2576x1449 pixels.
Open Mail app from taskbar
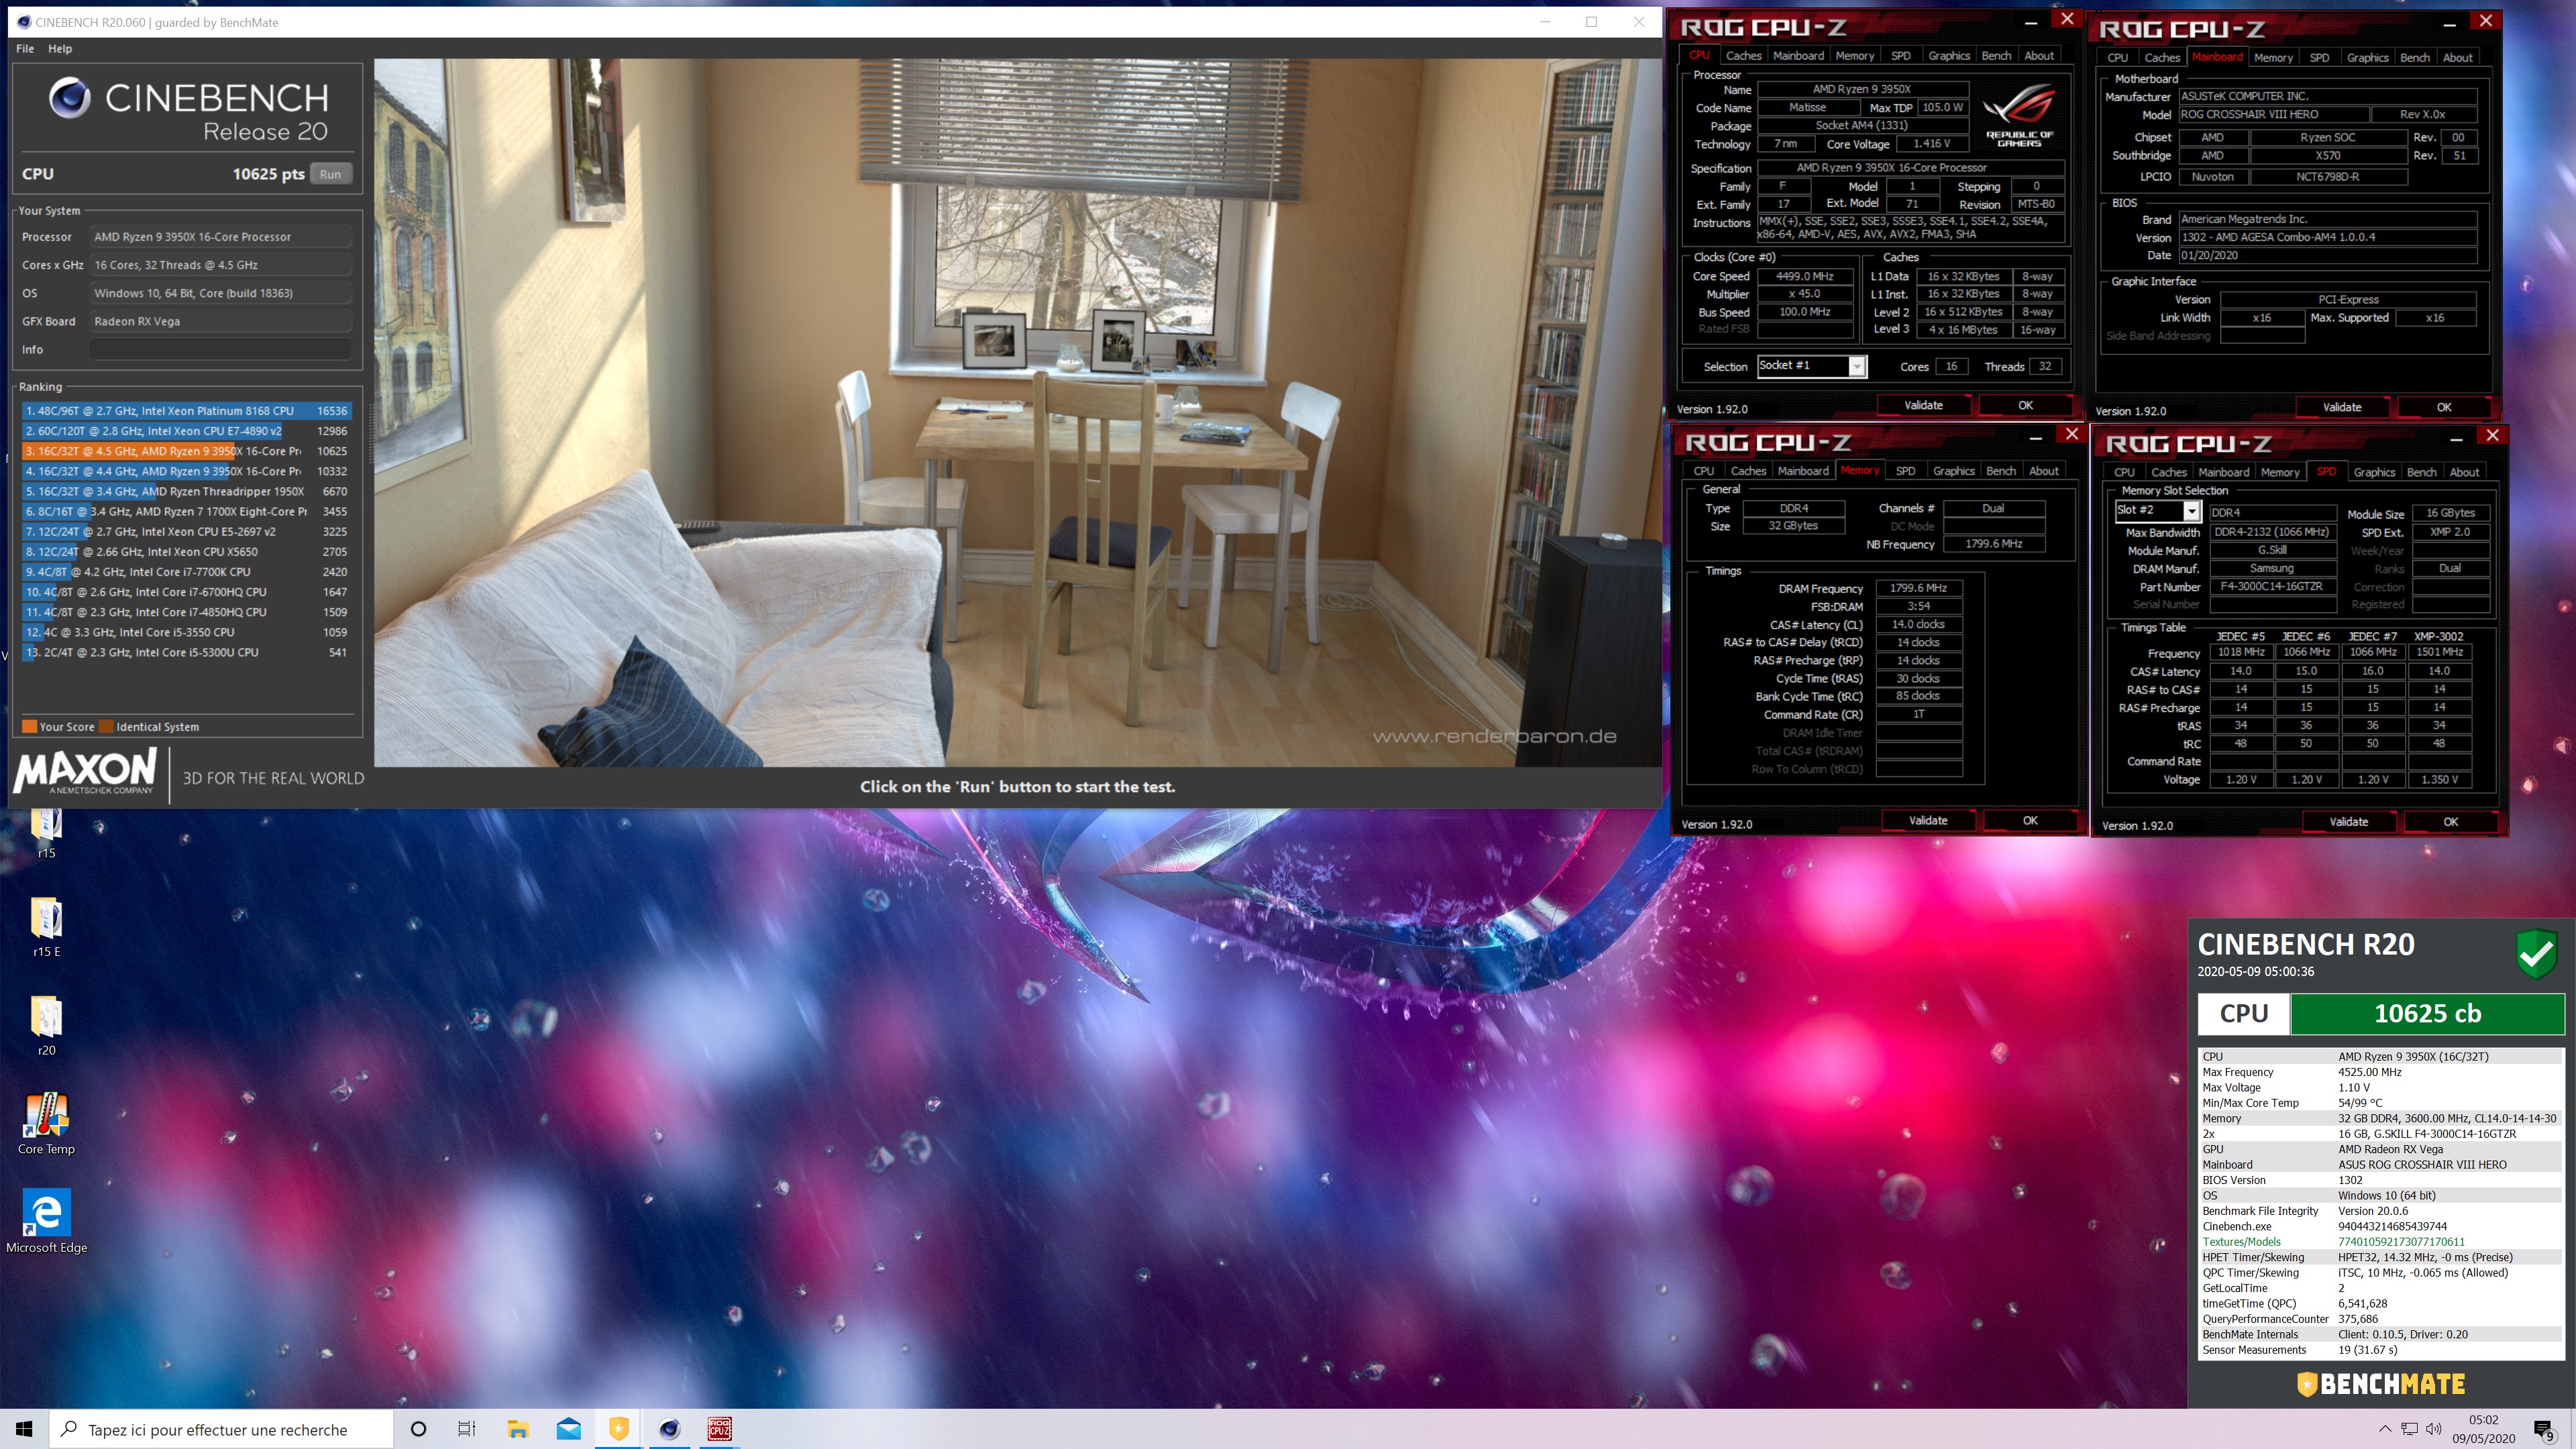coord(568,1429)
